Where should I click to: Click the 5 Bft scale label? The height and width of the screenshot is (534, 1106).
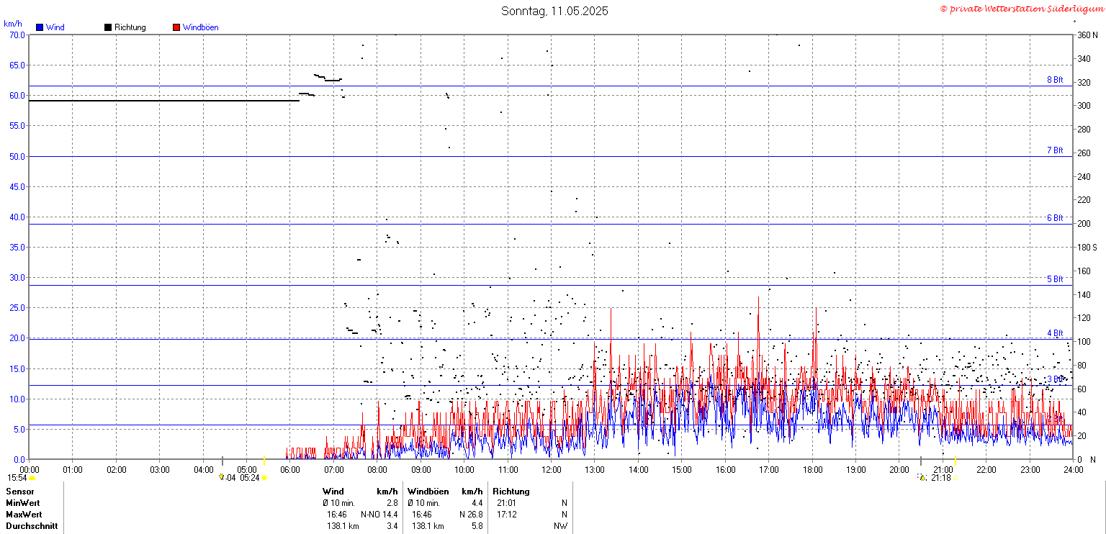1055,279
